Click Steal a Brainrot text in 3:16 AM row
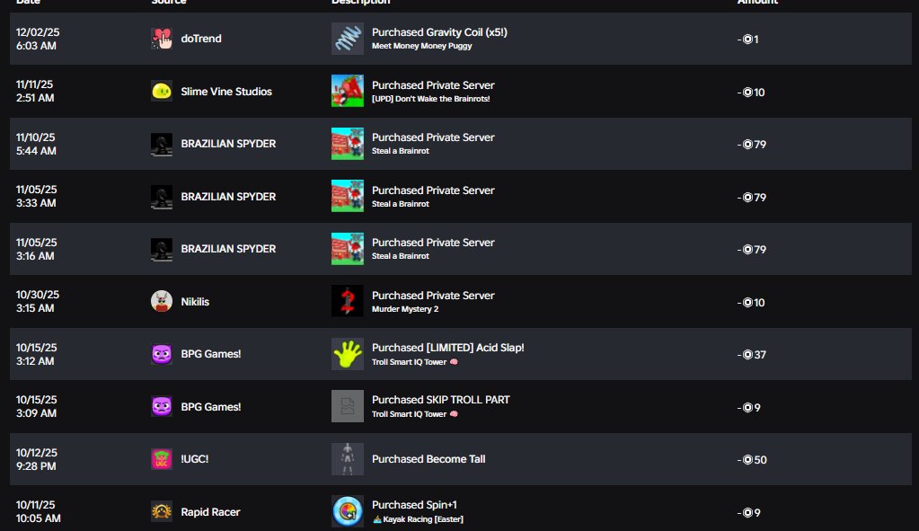The height and width of the screenshot is (531, 919). tap(401, 256)
